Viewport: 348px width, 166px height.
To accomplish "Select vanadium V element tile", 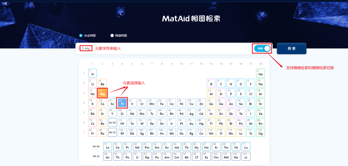I will (x=132, y=103).
